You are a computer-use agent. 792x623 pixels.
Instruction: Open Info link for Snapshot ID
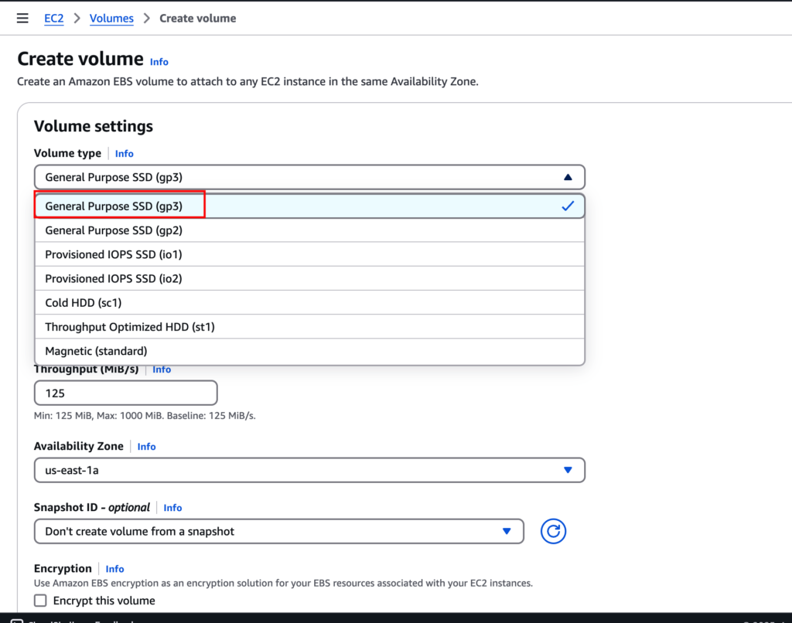[172, 507]
